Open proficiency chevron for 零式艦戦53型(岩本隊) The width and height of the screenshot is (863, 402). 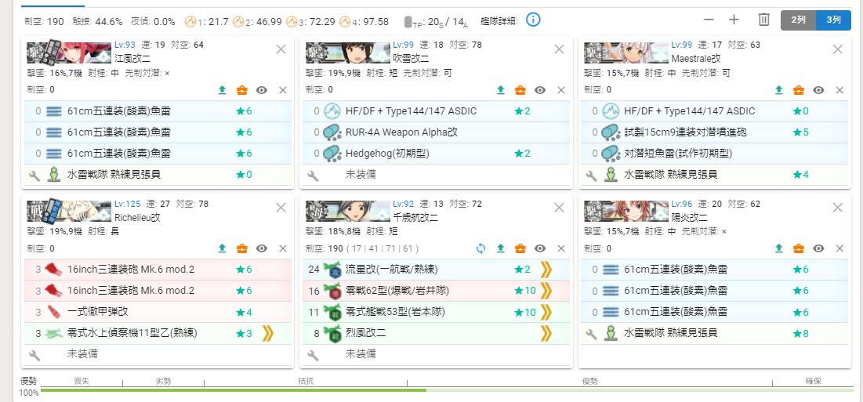546,312
